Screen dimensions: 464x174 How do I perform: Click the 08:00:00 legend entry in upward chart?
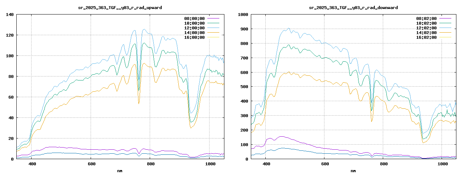(194, 18)
